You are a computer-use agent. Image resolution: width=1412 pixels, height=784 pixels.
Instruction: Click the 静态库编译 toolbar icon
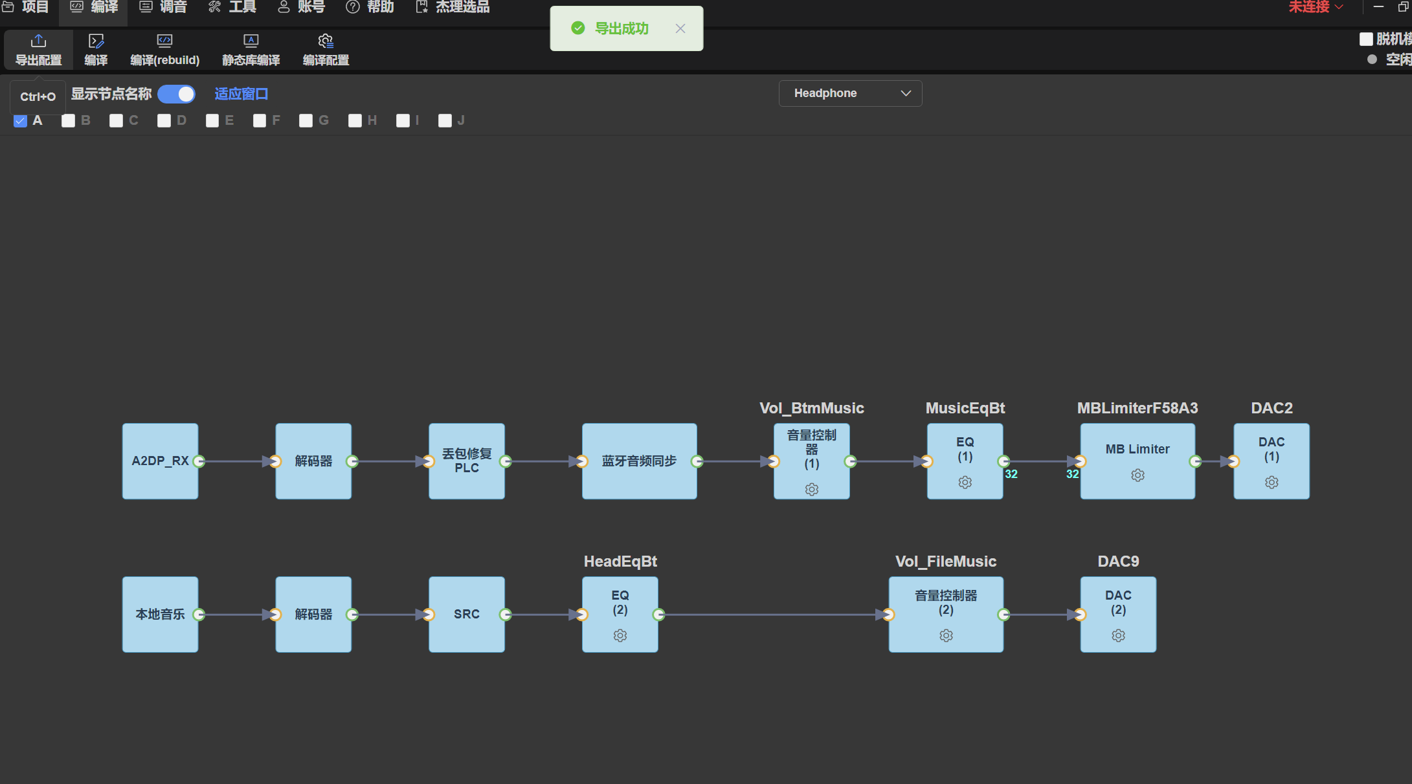(251, 41)
